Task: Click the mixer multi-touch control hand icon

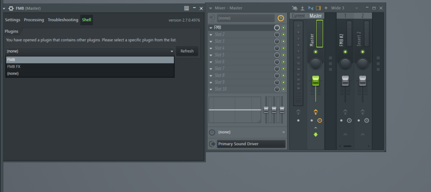Action: 295,8
